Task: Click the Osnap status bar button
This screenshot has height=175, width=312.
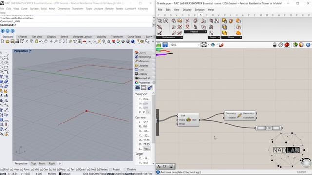Action: [x=110, y=174]
